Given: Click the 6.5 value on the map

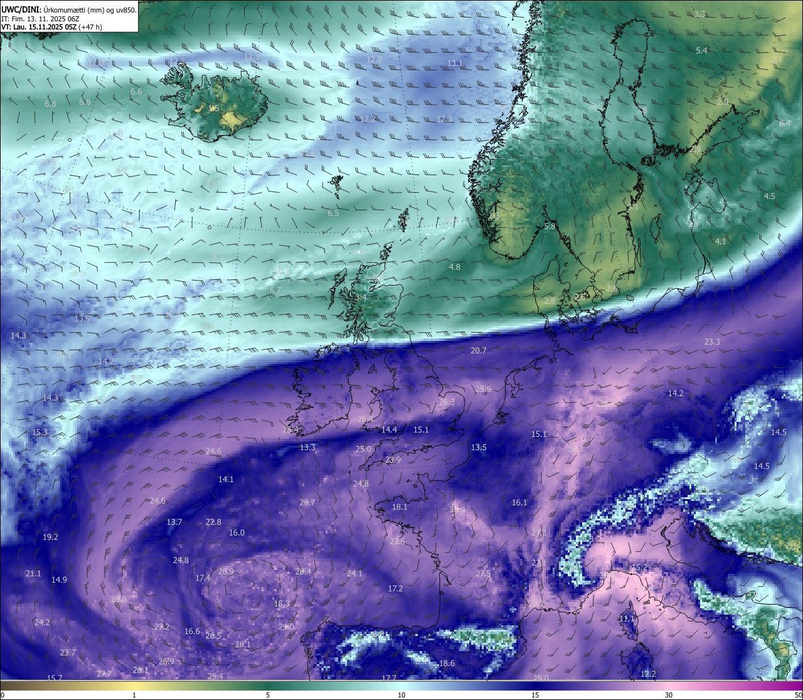Looking at the screenshot, I should click(x=333, y=213).
